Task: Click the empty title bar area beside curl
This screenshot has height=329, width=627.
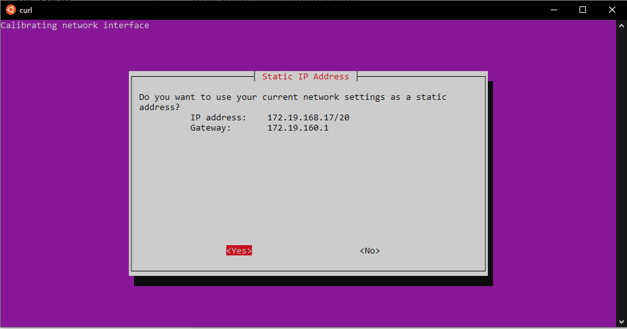Action: 288,10
